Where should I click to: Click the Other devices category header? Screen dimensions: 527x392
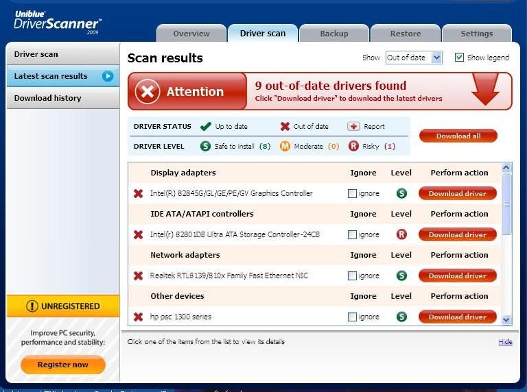178,296
